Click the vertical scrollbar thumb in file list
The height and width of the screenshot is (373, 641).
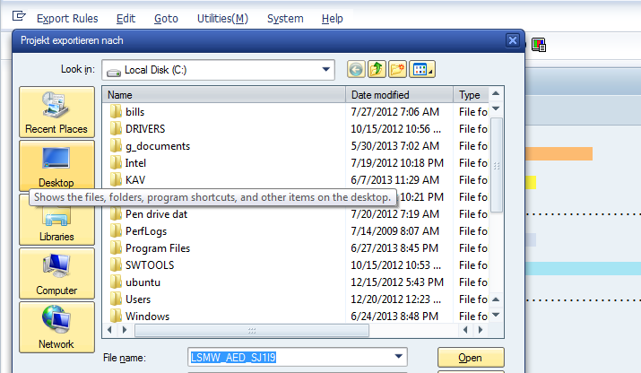coord(497,165)
